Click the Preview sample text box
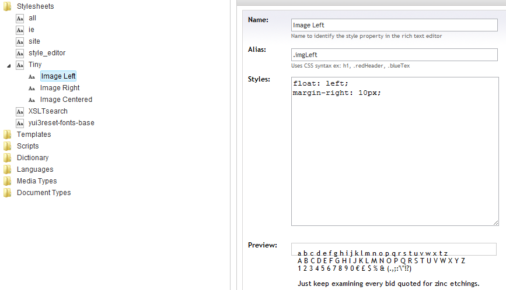This screenshot has width=506, height=290. click(x=394, y=249)
